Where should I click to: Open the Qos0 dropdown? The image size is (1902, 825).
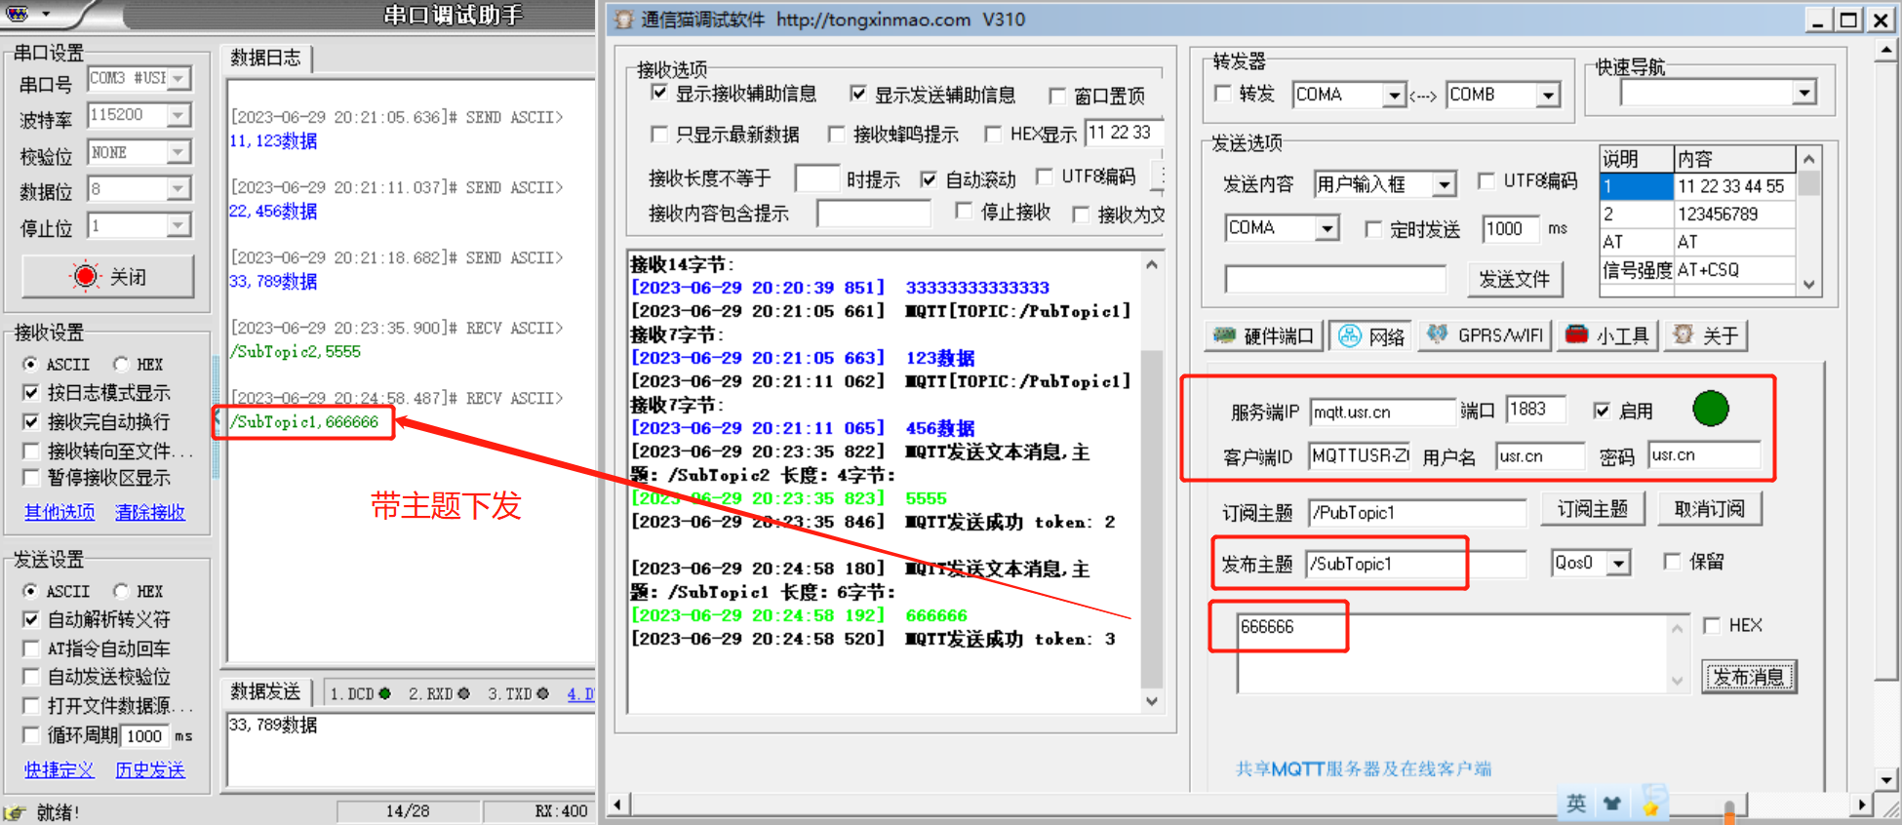coord(1619,564)
